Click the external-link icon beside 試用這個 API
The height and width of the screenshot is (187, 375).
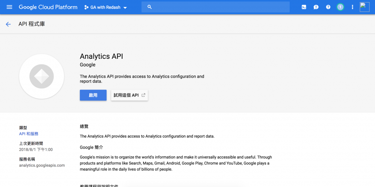click(144, 95)
